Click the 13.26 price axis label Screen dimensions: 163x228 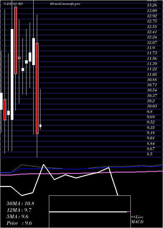pos(152,5)
